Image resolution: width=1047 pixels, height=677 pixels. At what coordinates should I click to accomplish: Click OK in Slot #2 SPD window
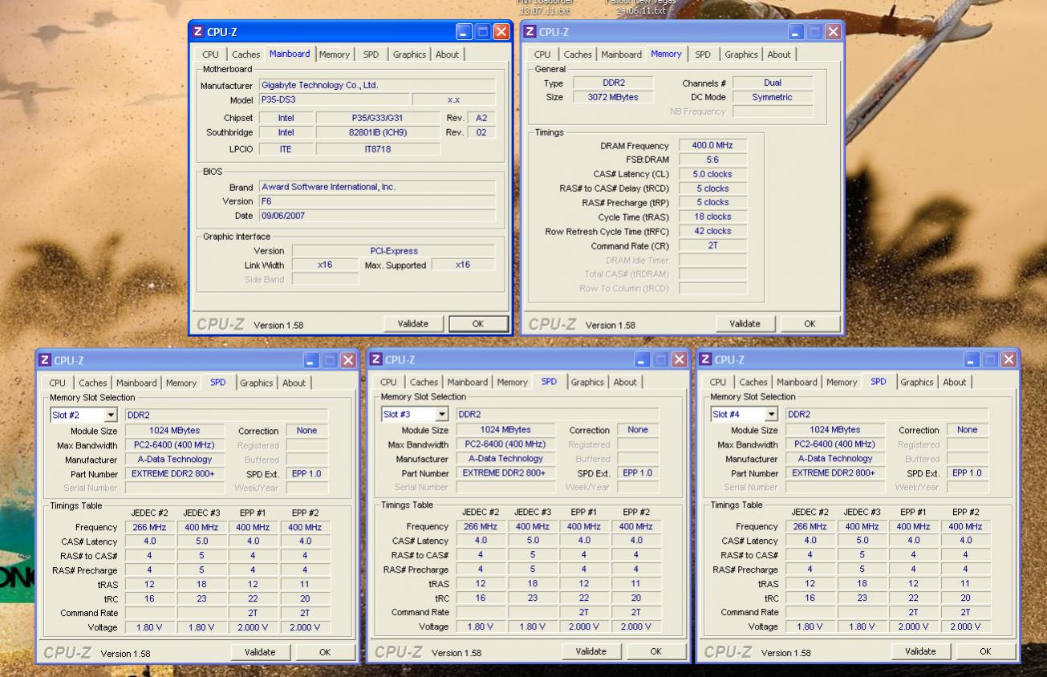[325, 652]
